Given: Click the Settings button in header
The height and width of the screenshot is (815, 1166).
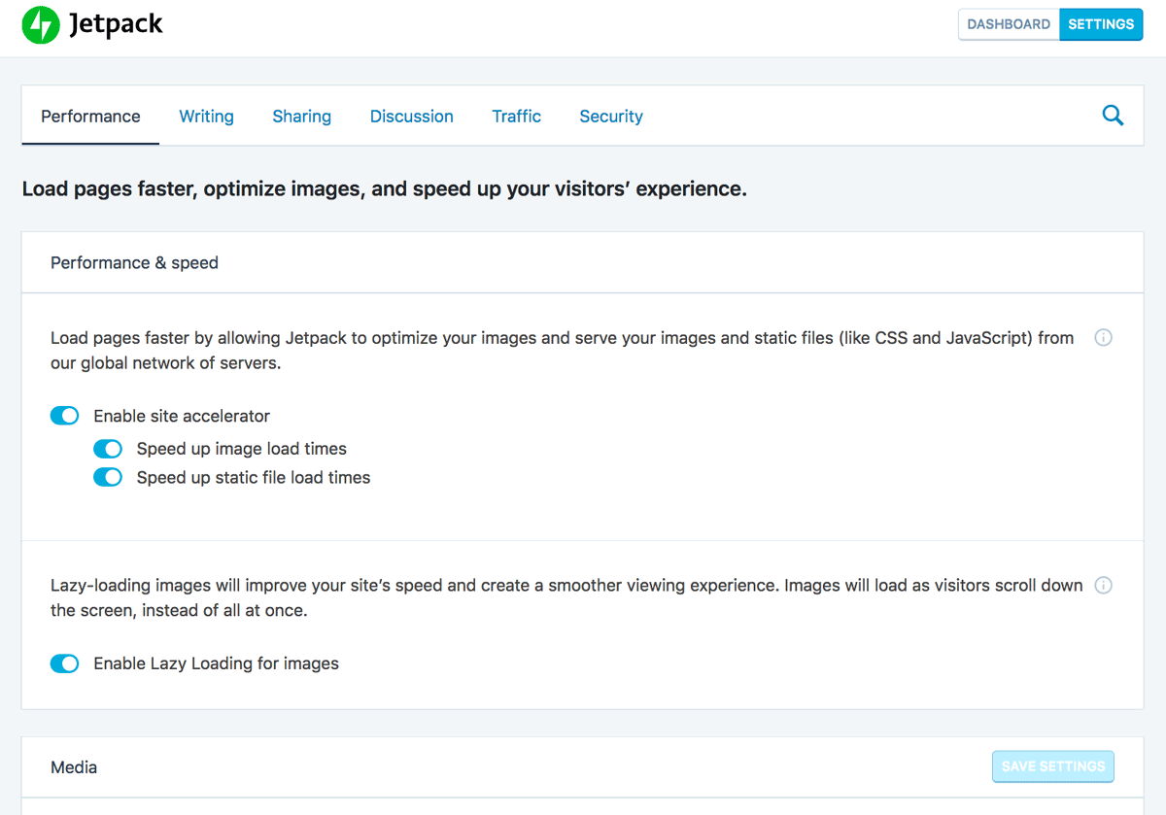Looking at the screenshot, I should pos(1100,24).
